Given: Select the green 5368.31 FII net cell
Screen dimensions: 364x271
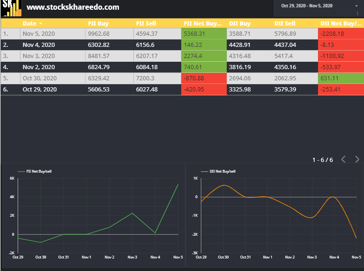Looking at the screenshot, I should point(204,33).
